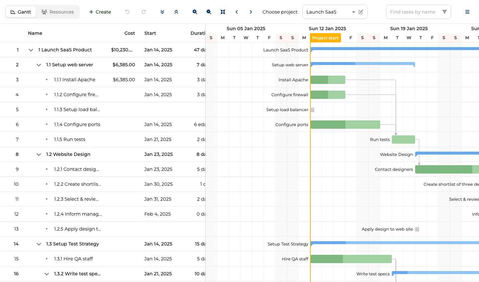Select the 1.2.5 Apply design row
The image size is (479, 282).
[x=103, y=229]
